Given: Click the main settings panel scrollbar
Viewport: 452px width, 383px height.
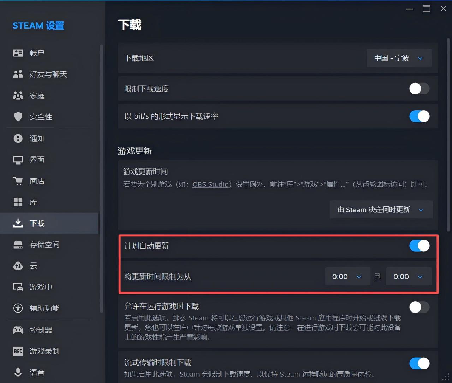Looking at the screenshot, I should click(x=448, y=135).
